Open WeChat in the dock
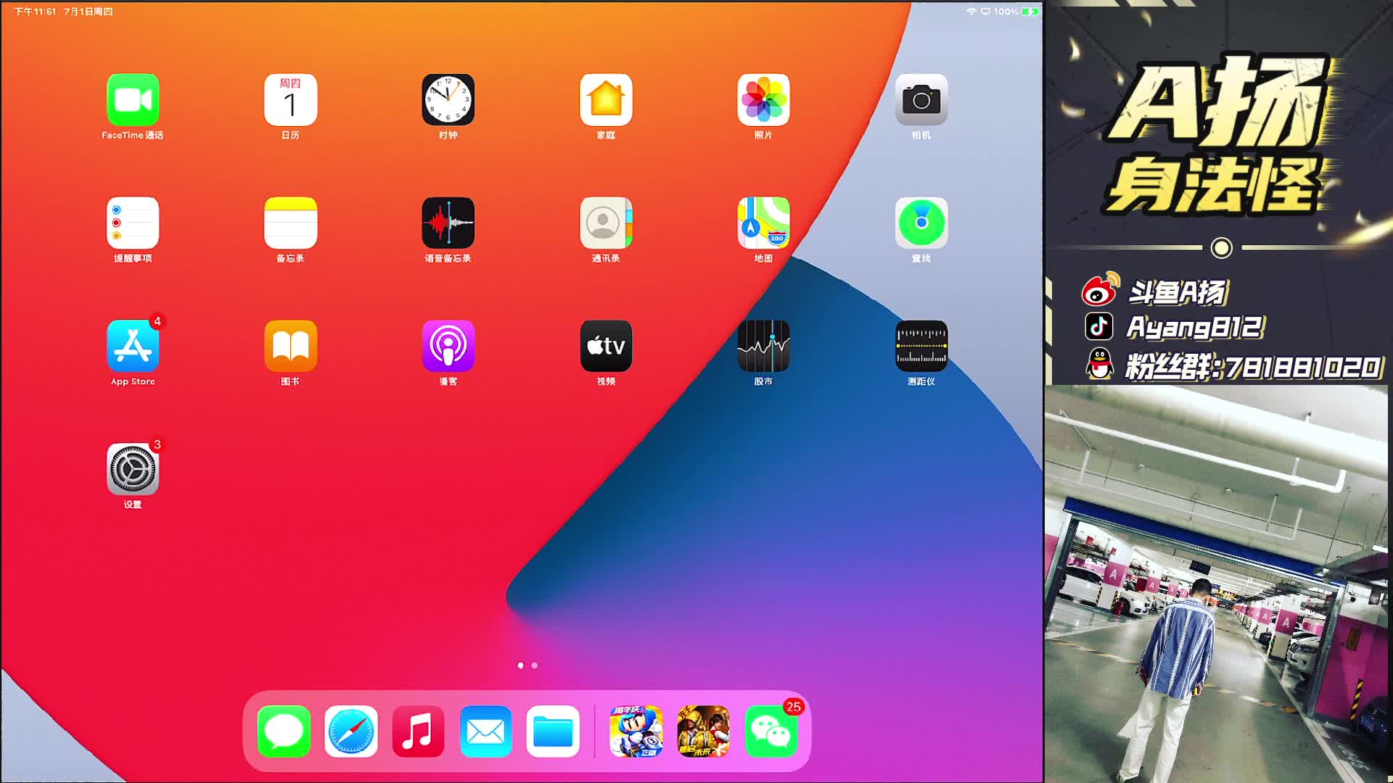This screenshot has width=1393, height=783. click(771, 732)
